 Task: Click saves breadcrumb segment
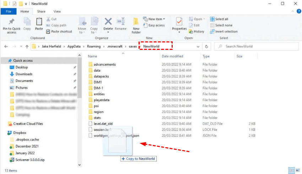click(133, 46)
